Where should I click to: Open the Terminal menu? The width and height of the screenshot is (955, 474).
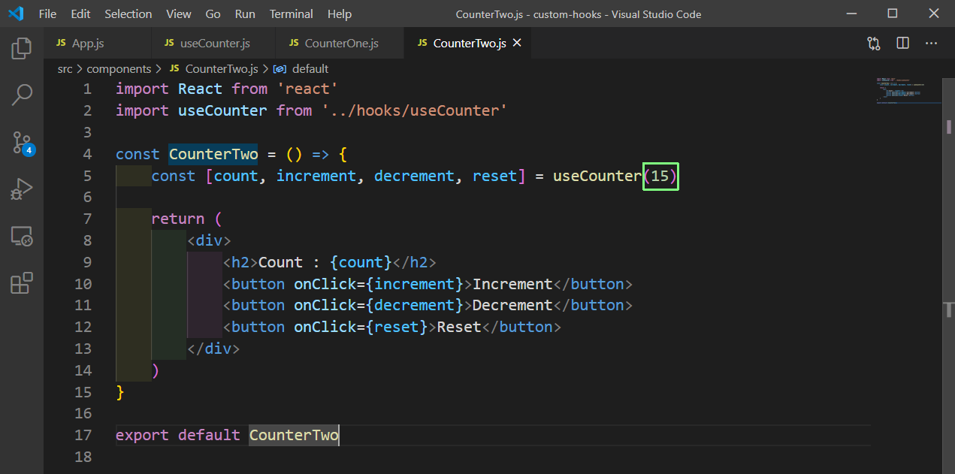292,14
